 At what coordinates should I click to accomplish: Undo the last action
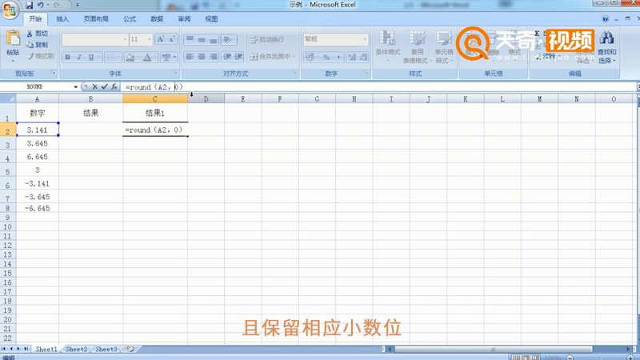(41, 6)
